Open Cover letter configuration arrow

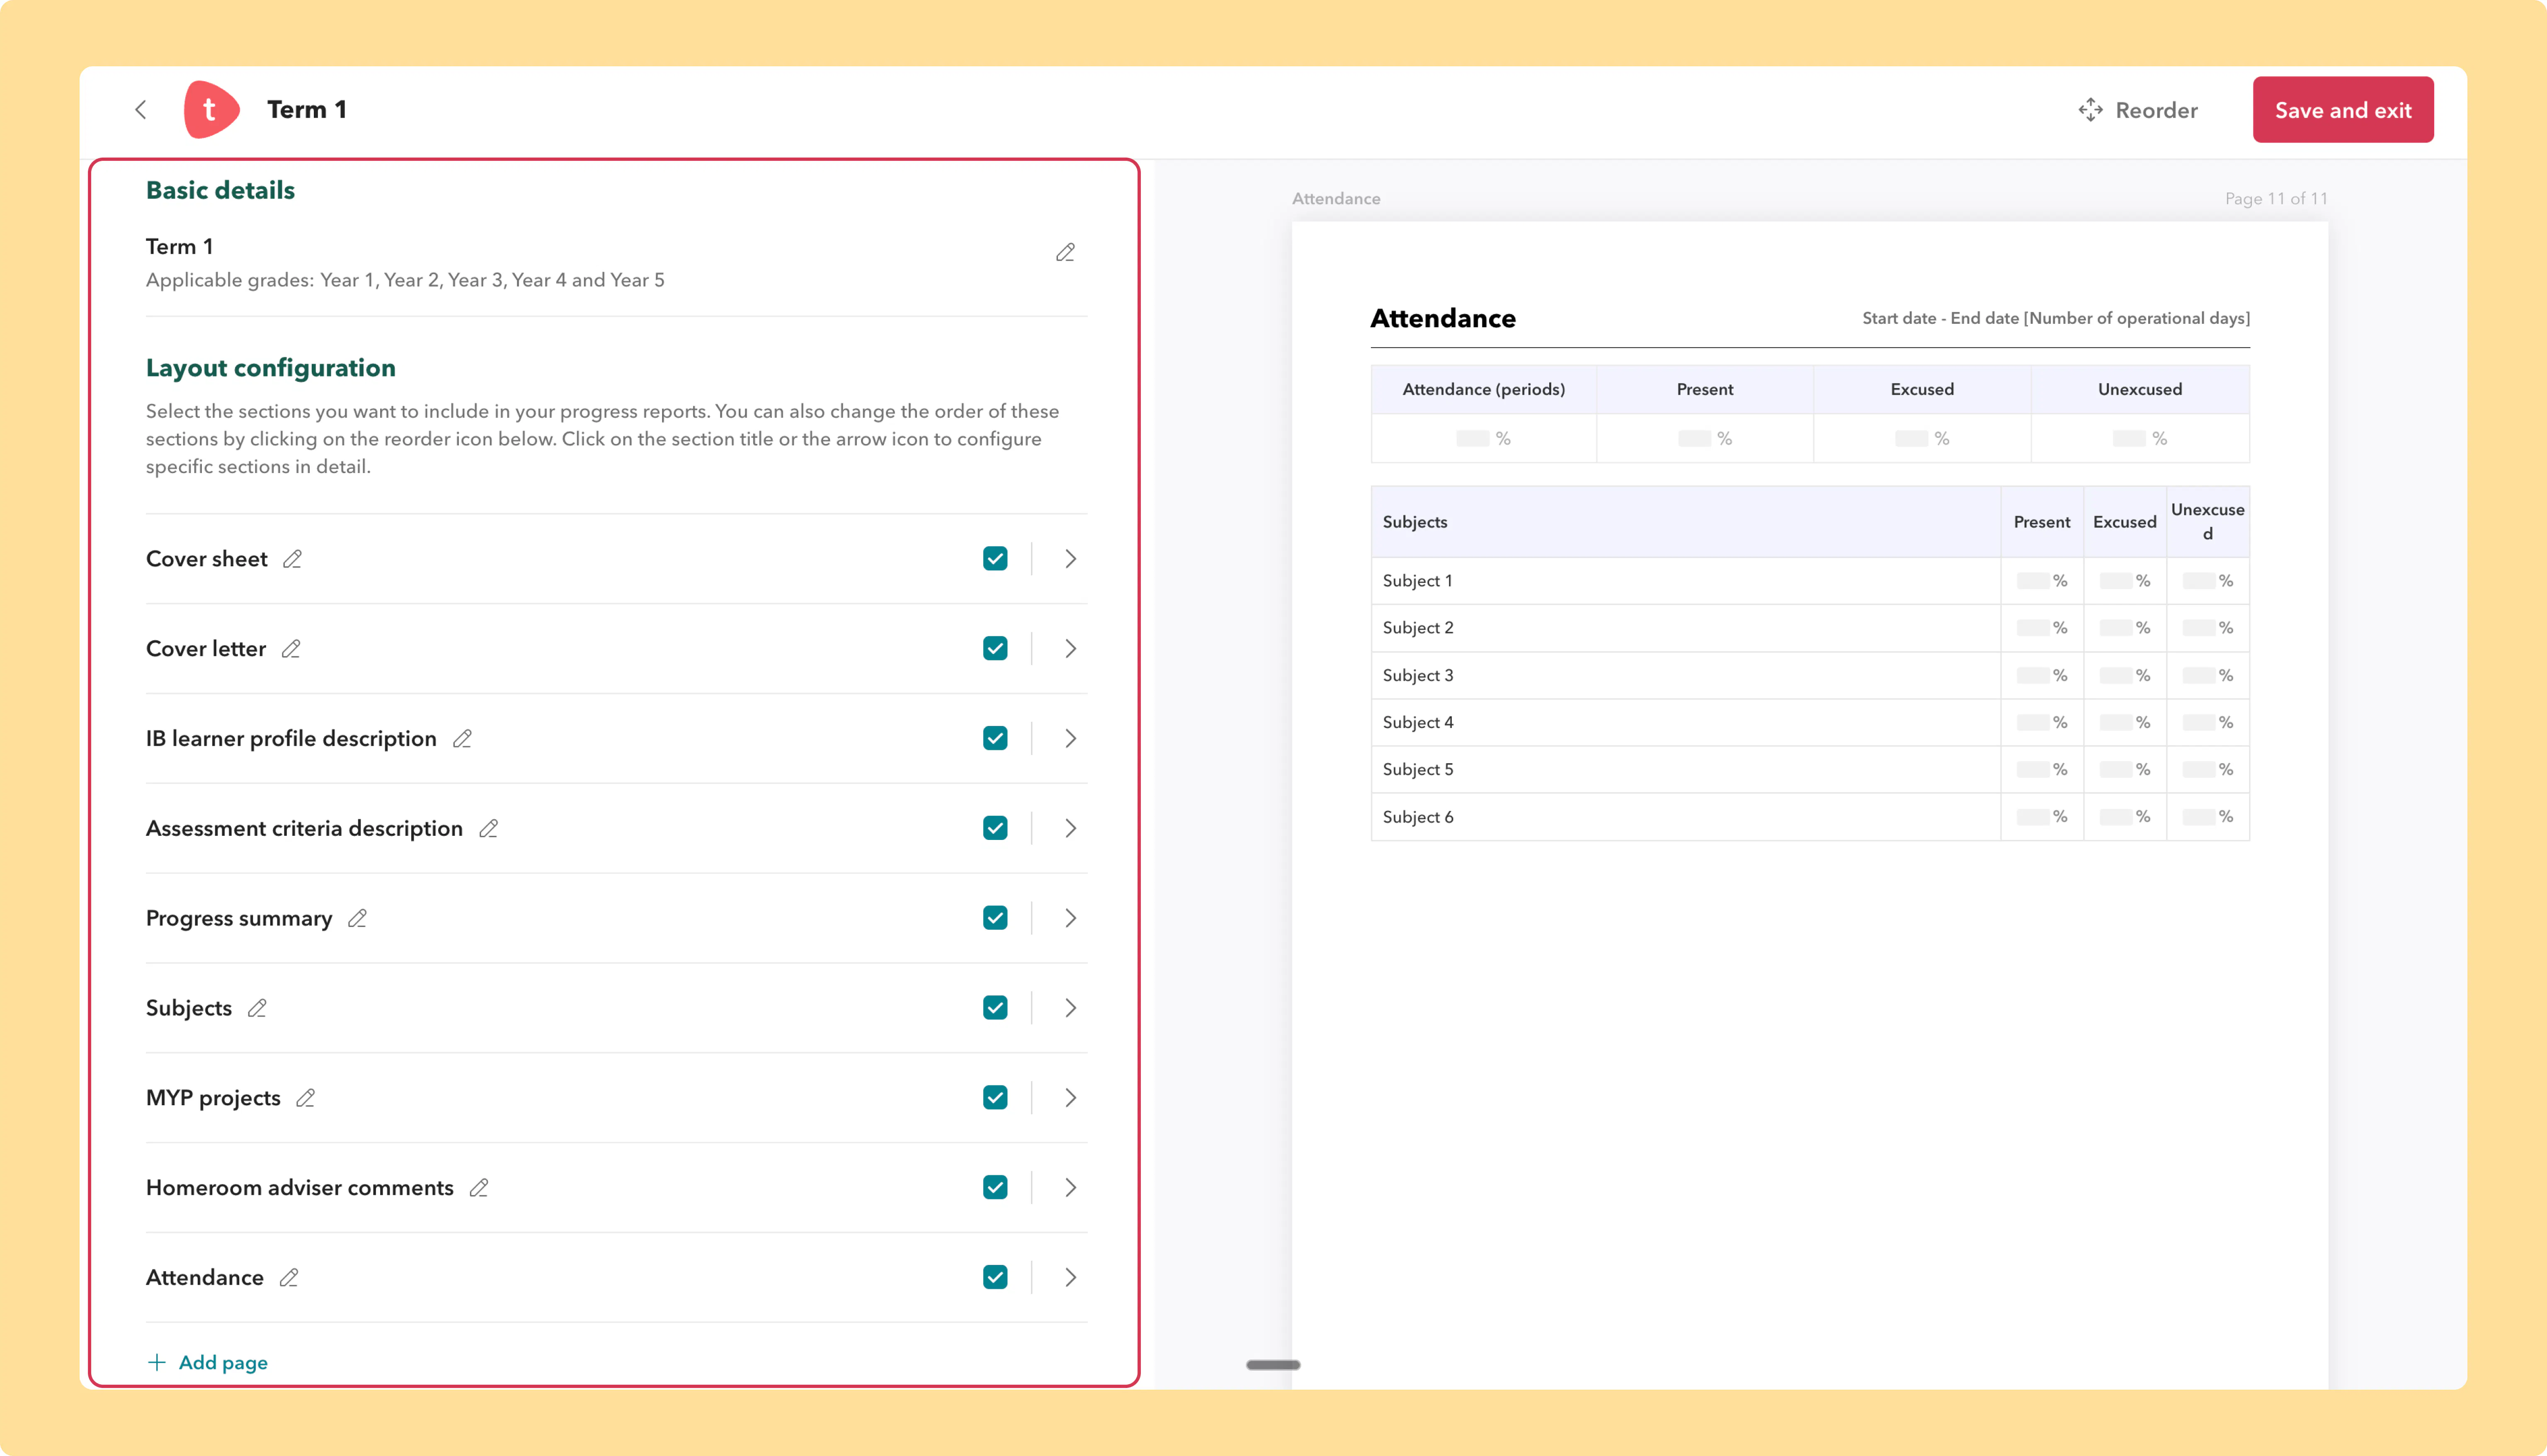pos(1071,649)
